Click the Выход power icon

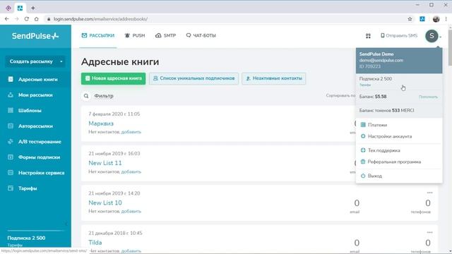(x=363, y=176)
